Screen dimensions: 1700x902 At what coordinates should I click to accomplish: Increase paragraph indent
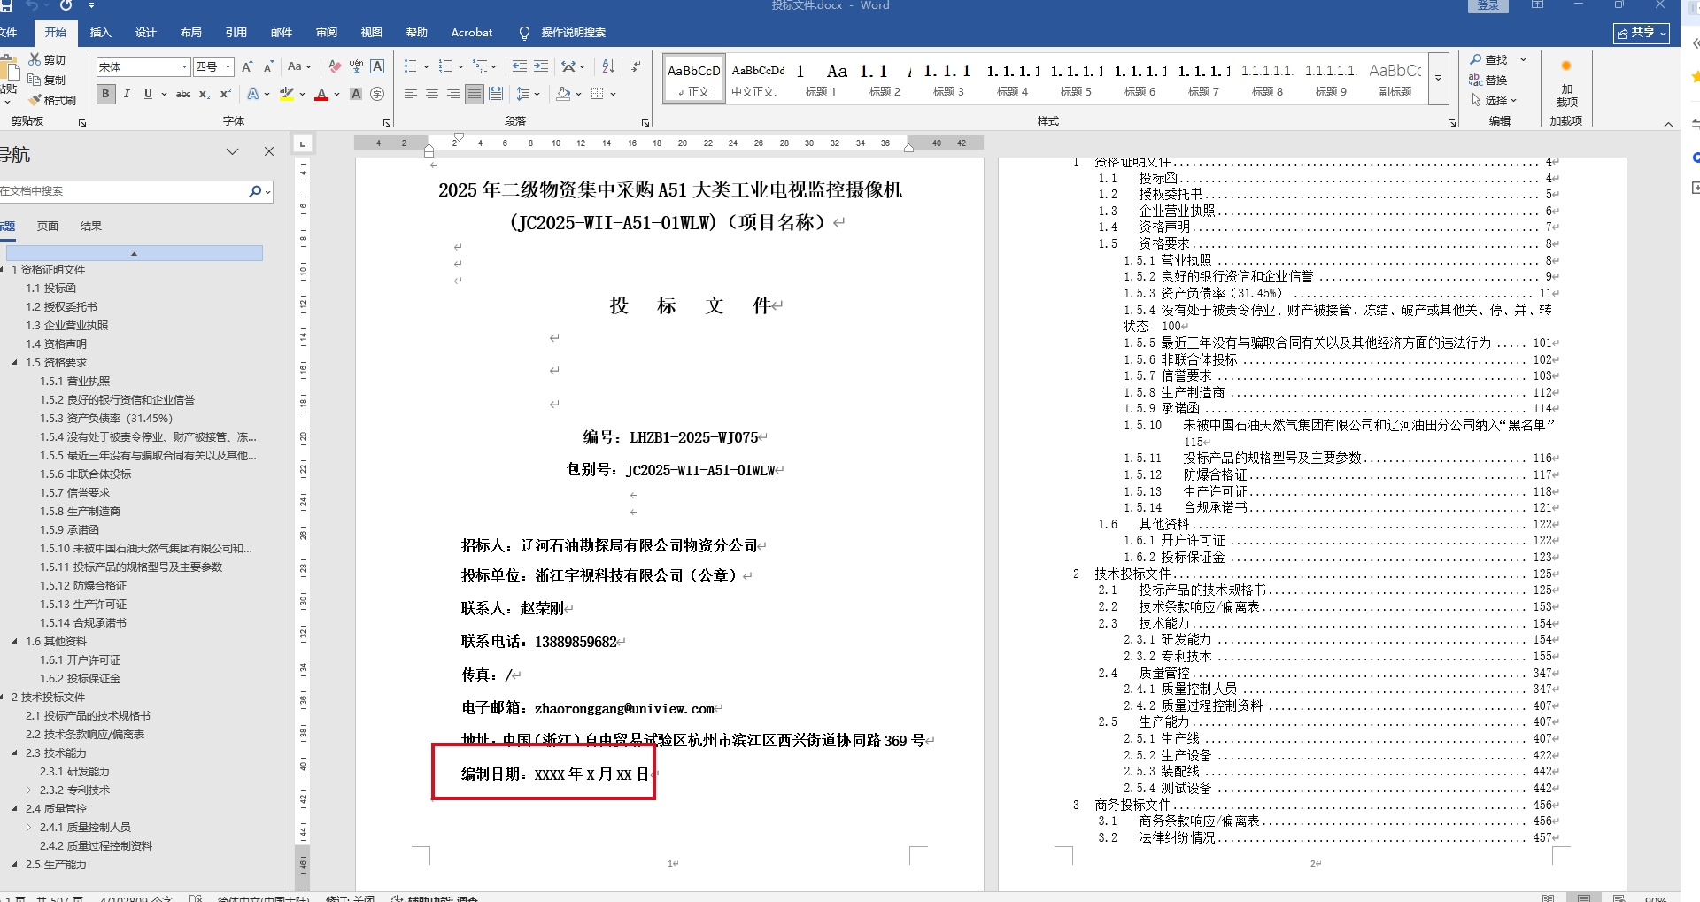click(x=541, y=66)
